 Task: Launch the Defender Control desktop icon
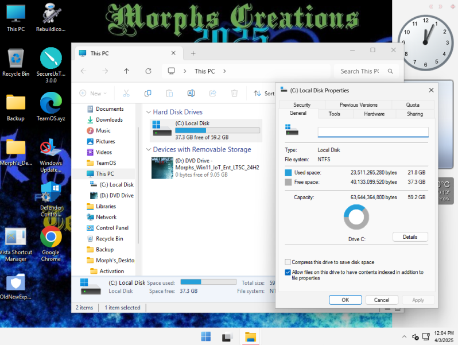[x=51, y=200]
